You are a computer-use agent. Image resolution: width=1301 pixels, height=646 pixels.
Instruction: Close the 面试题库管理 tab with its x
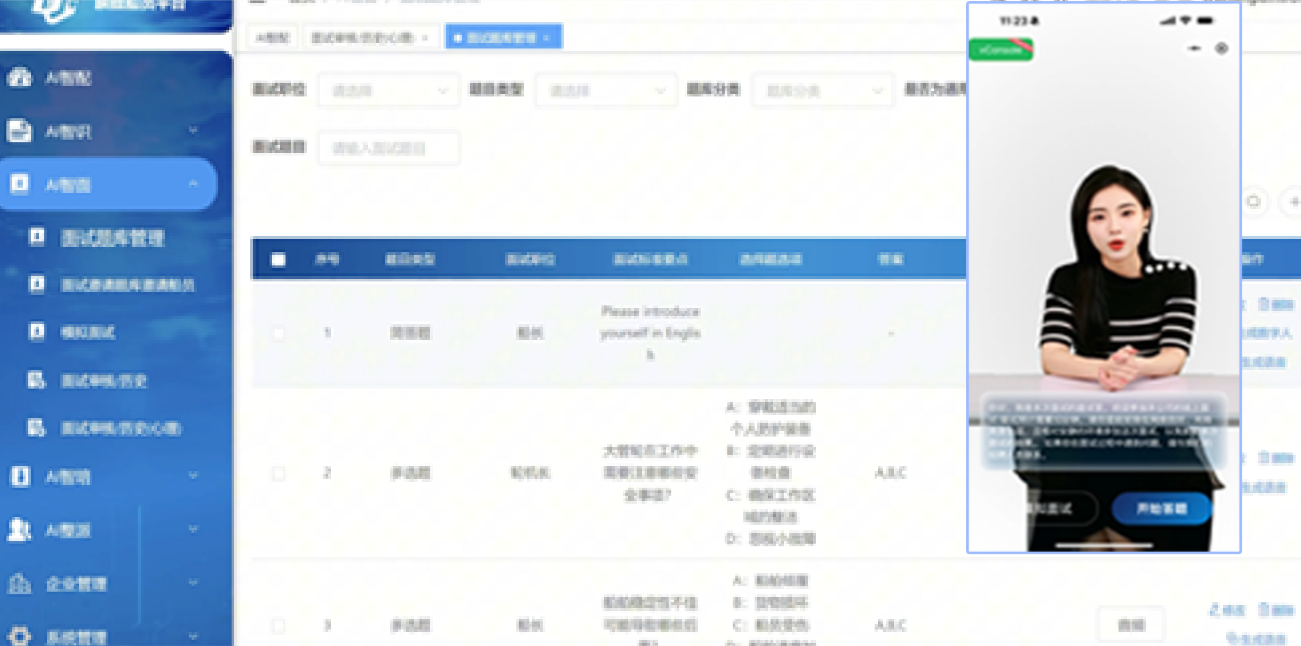546,38
